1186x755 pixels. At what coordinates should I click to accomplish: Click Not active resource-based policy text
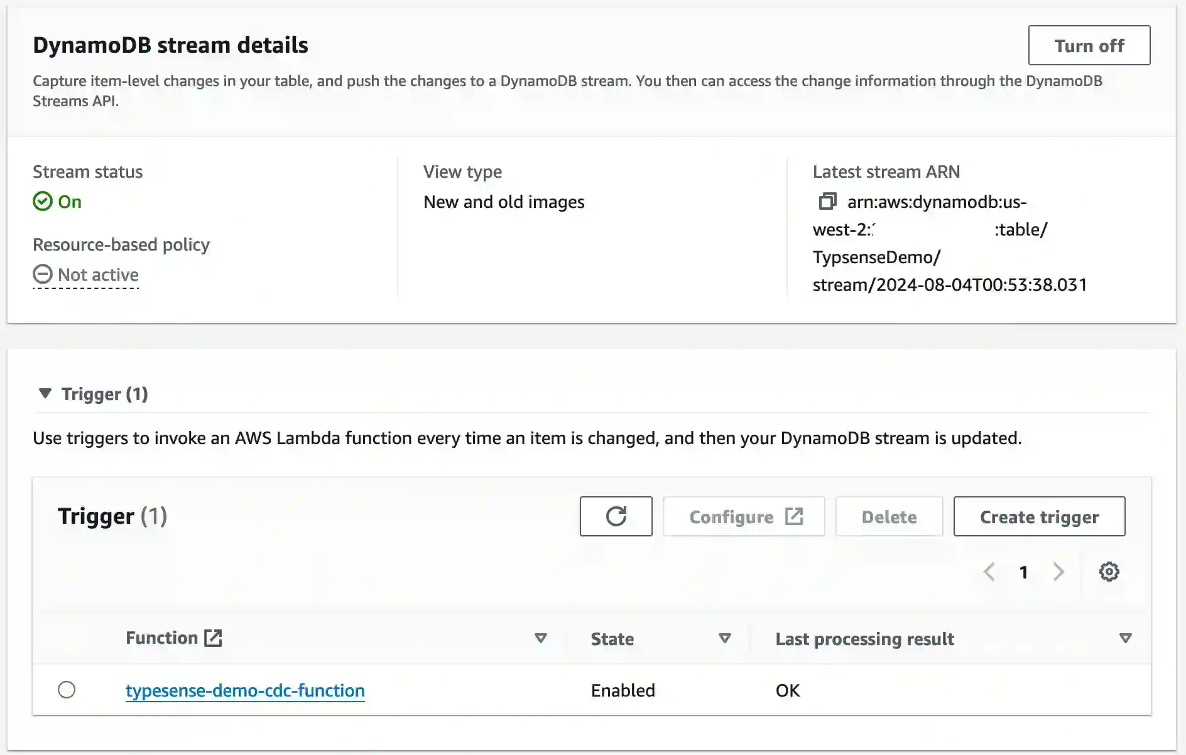point(98,275)
